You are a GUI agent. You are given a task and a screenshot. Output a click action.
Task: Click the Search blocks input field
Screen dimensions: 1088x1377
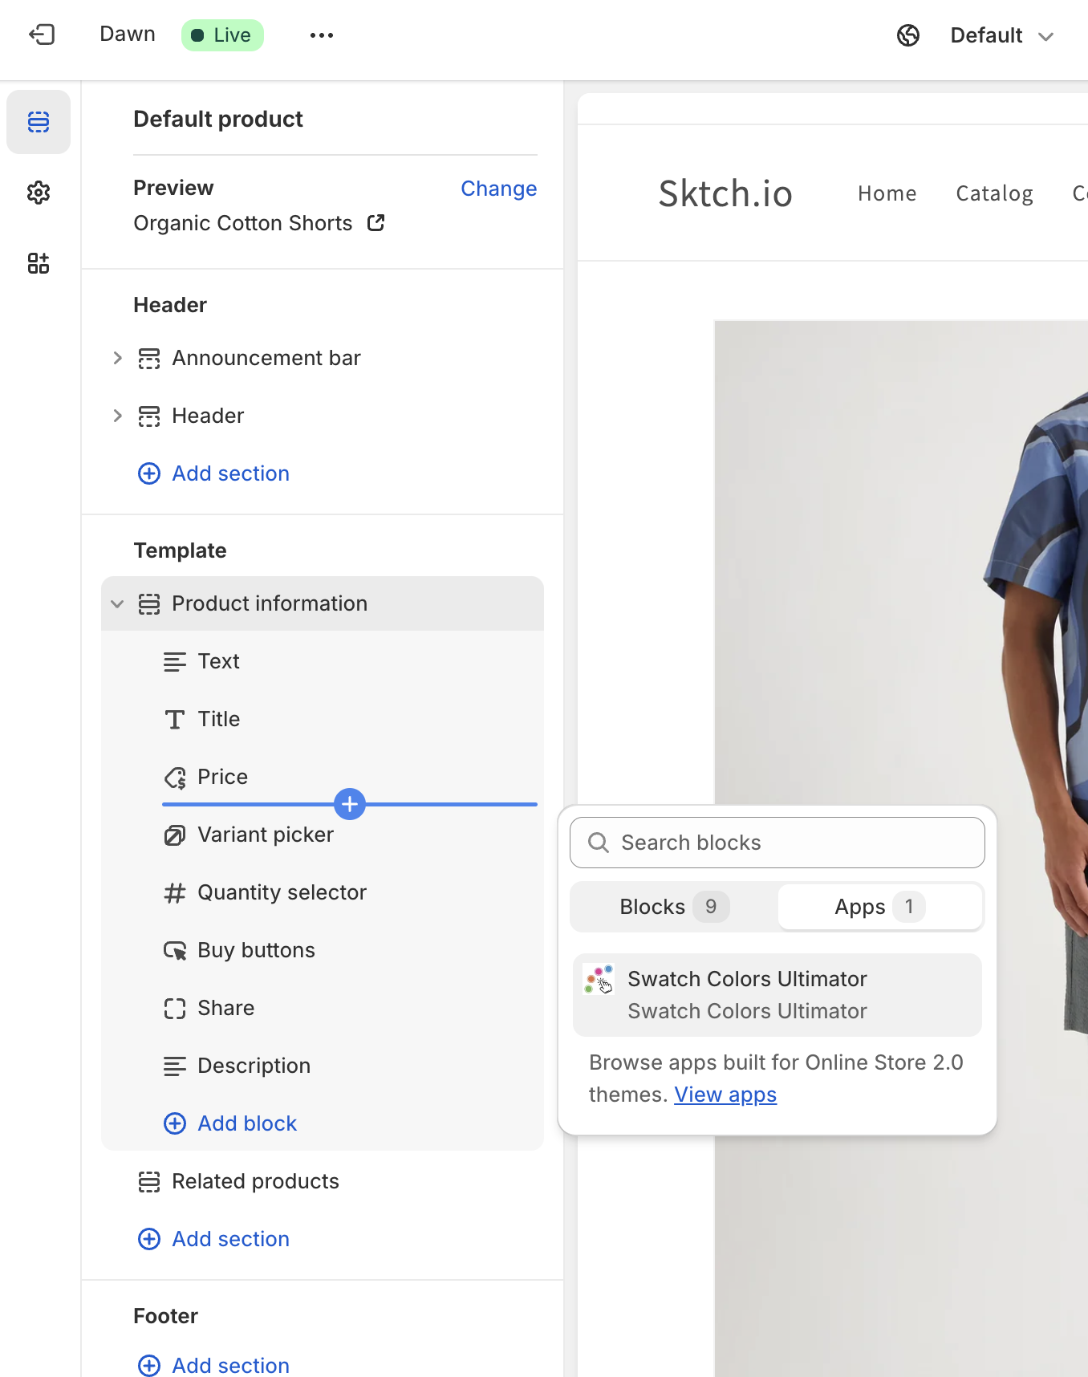coord(777,843)
